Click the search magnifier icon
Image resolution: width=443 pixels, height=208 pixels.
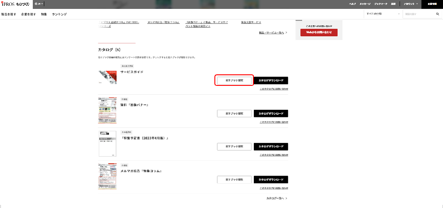437,14
